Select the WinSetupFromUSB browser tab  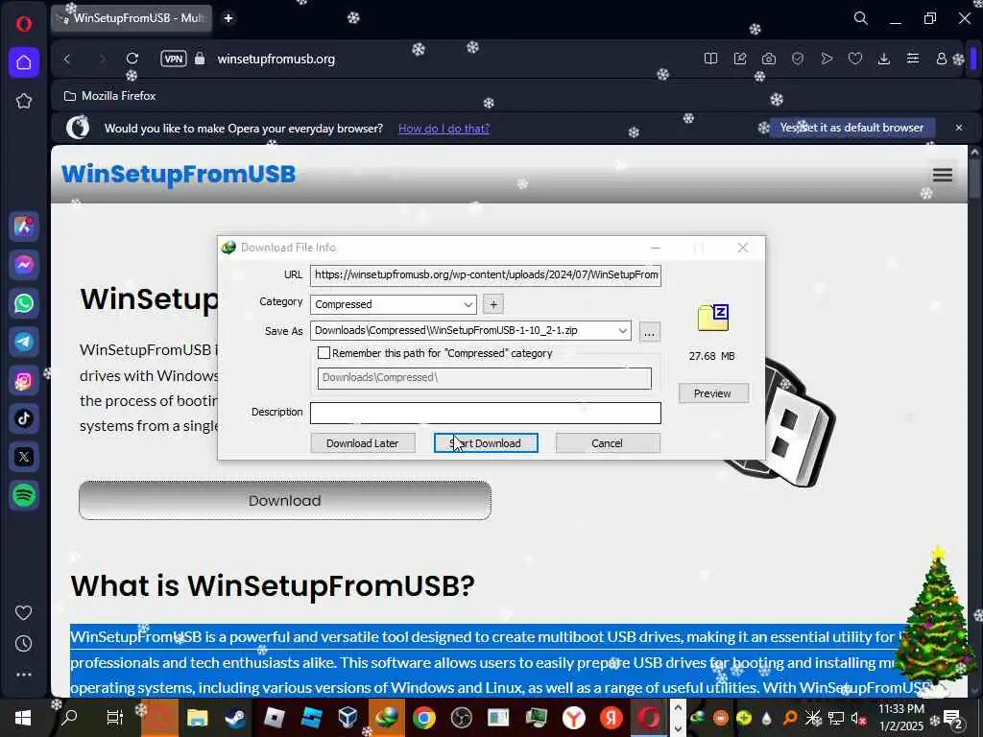132,18
